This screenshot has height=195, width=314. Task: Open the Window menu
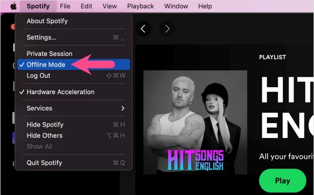click(176, 6)
